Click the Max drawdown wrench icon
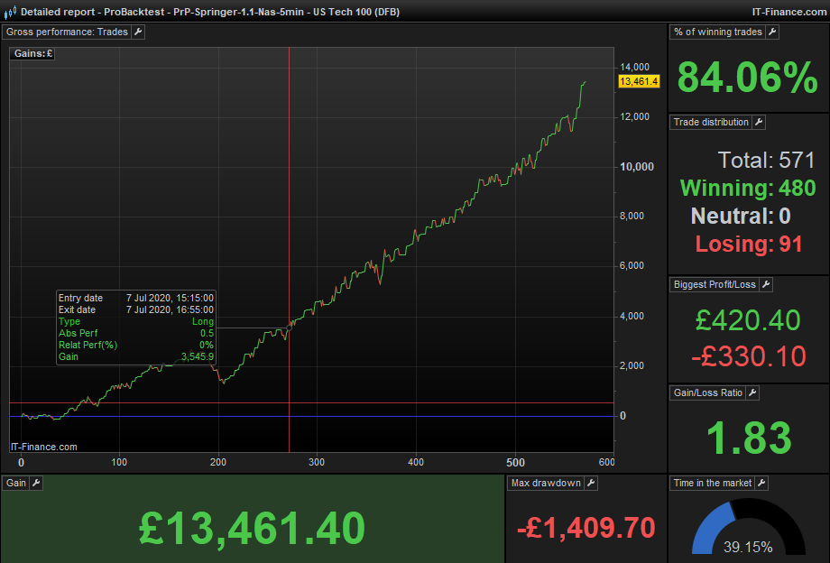830x563 pixels. (x=591, y=483)
